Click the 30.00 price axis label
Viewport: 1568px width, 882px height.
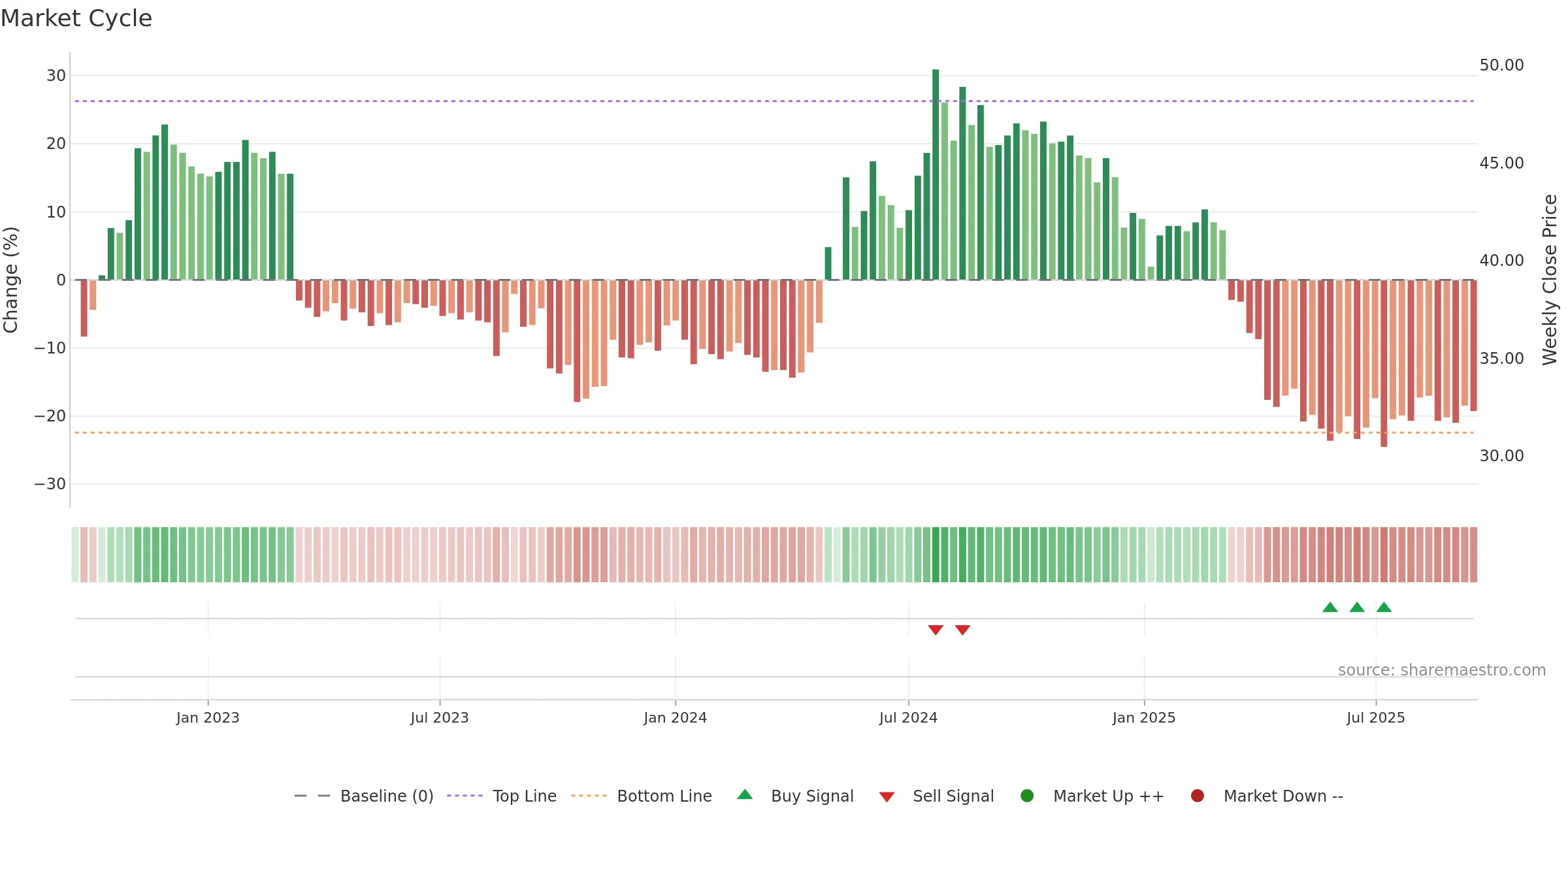click(1501, 455)
